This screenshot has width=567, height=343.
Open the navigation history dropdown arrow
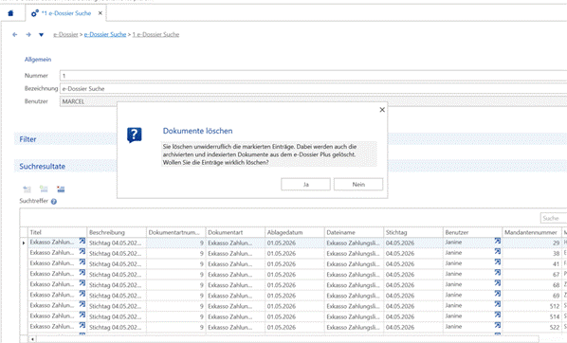[x=41, y=35]
